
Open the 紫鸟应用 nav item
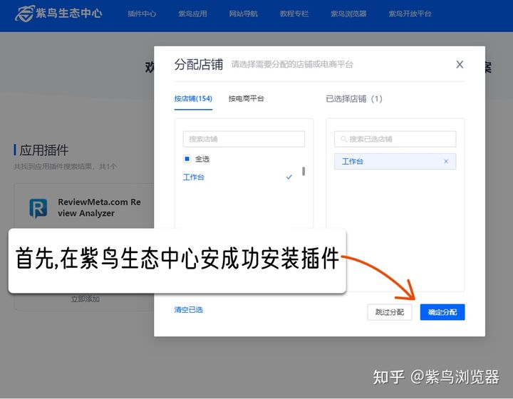(x=192, y=14)
